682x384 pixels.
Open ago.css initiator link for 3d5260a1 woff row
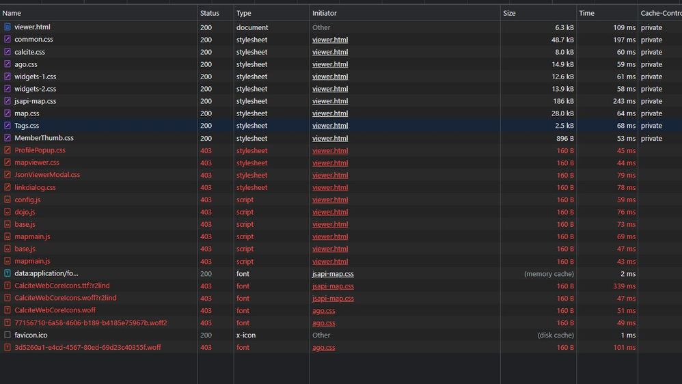(324, 348)
